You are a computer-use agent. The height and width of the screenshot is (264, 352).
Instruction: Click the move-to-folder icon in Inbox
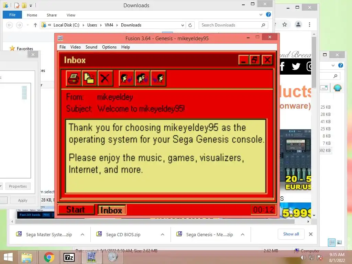tap(89, 78)
